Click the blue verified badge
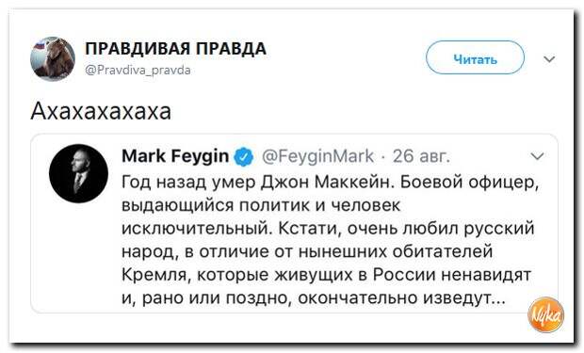584x353 pixels. coord(244,156)
